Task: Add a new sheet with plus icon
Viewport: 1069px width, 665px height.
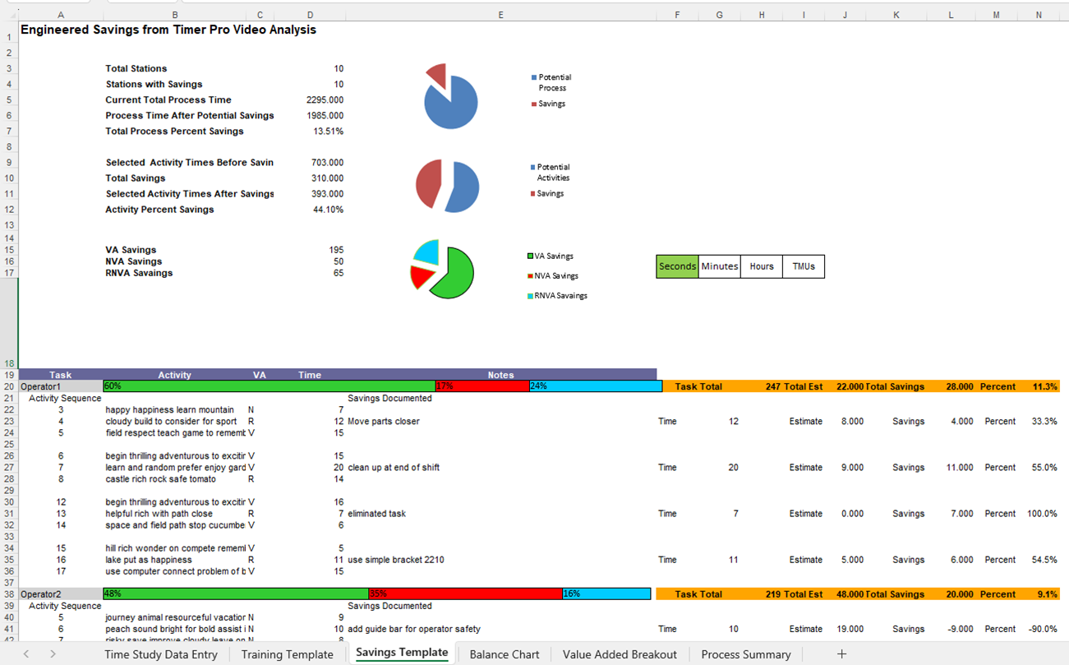Action: pyautogui.click(x=841, y=654)
